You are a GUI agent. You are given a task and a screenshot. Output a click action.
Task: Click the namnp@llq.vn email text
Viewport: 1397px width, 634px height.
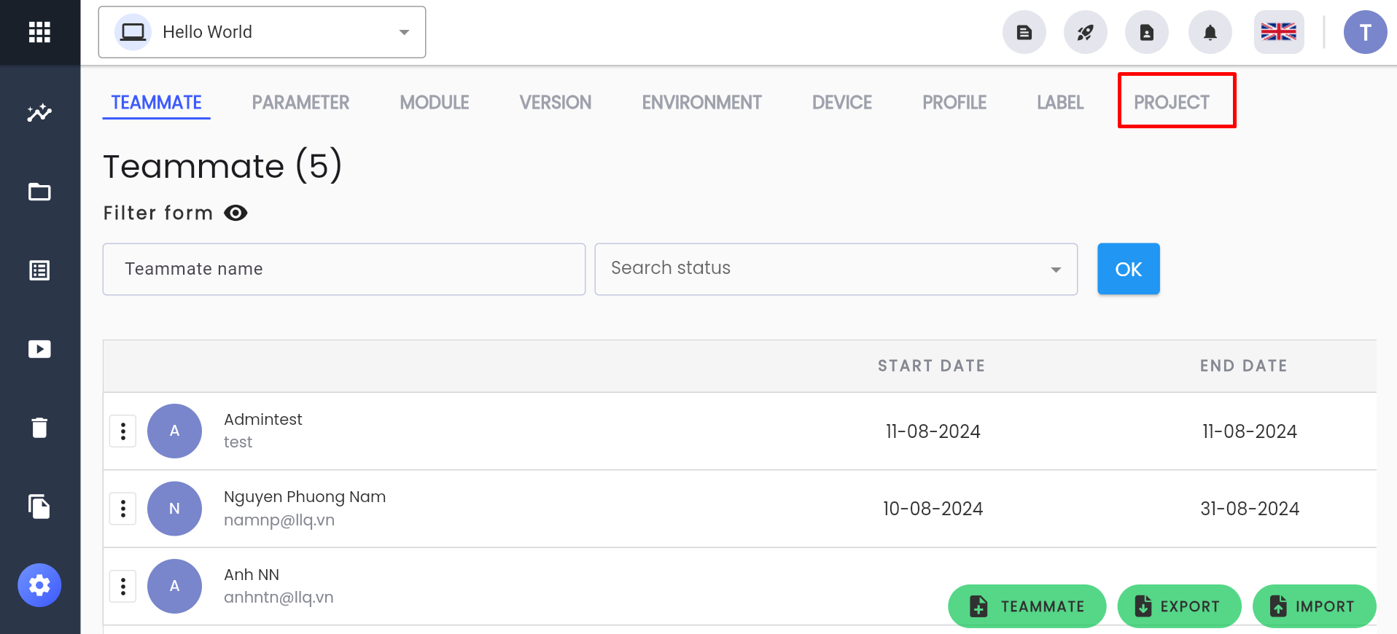click(x=279, y=520)
